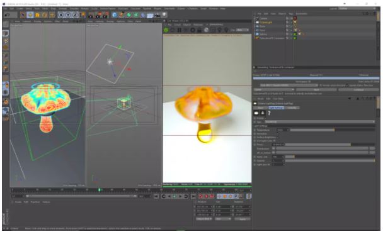This screenshot has width=383, height=232.
Task: Click the back arrow in Attribute Manager
Action: [349, 99]
